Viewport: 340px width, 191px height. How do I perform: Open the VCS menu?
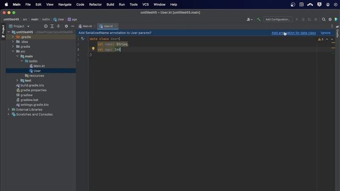[146, 4]
